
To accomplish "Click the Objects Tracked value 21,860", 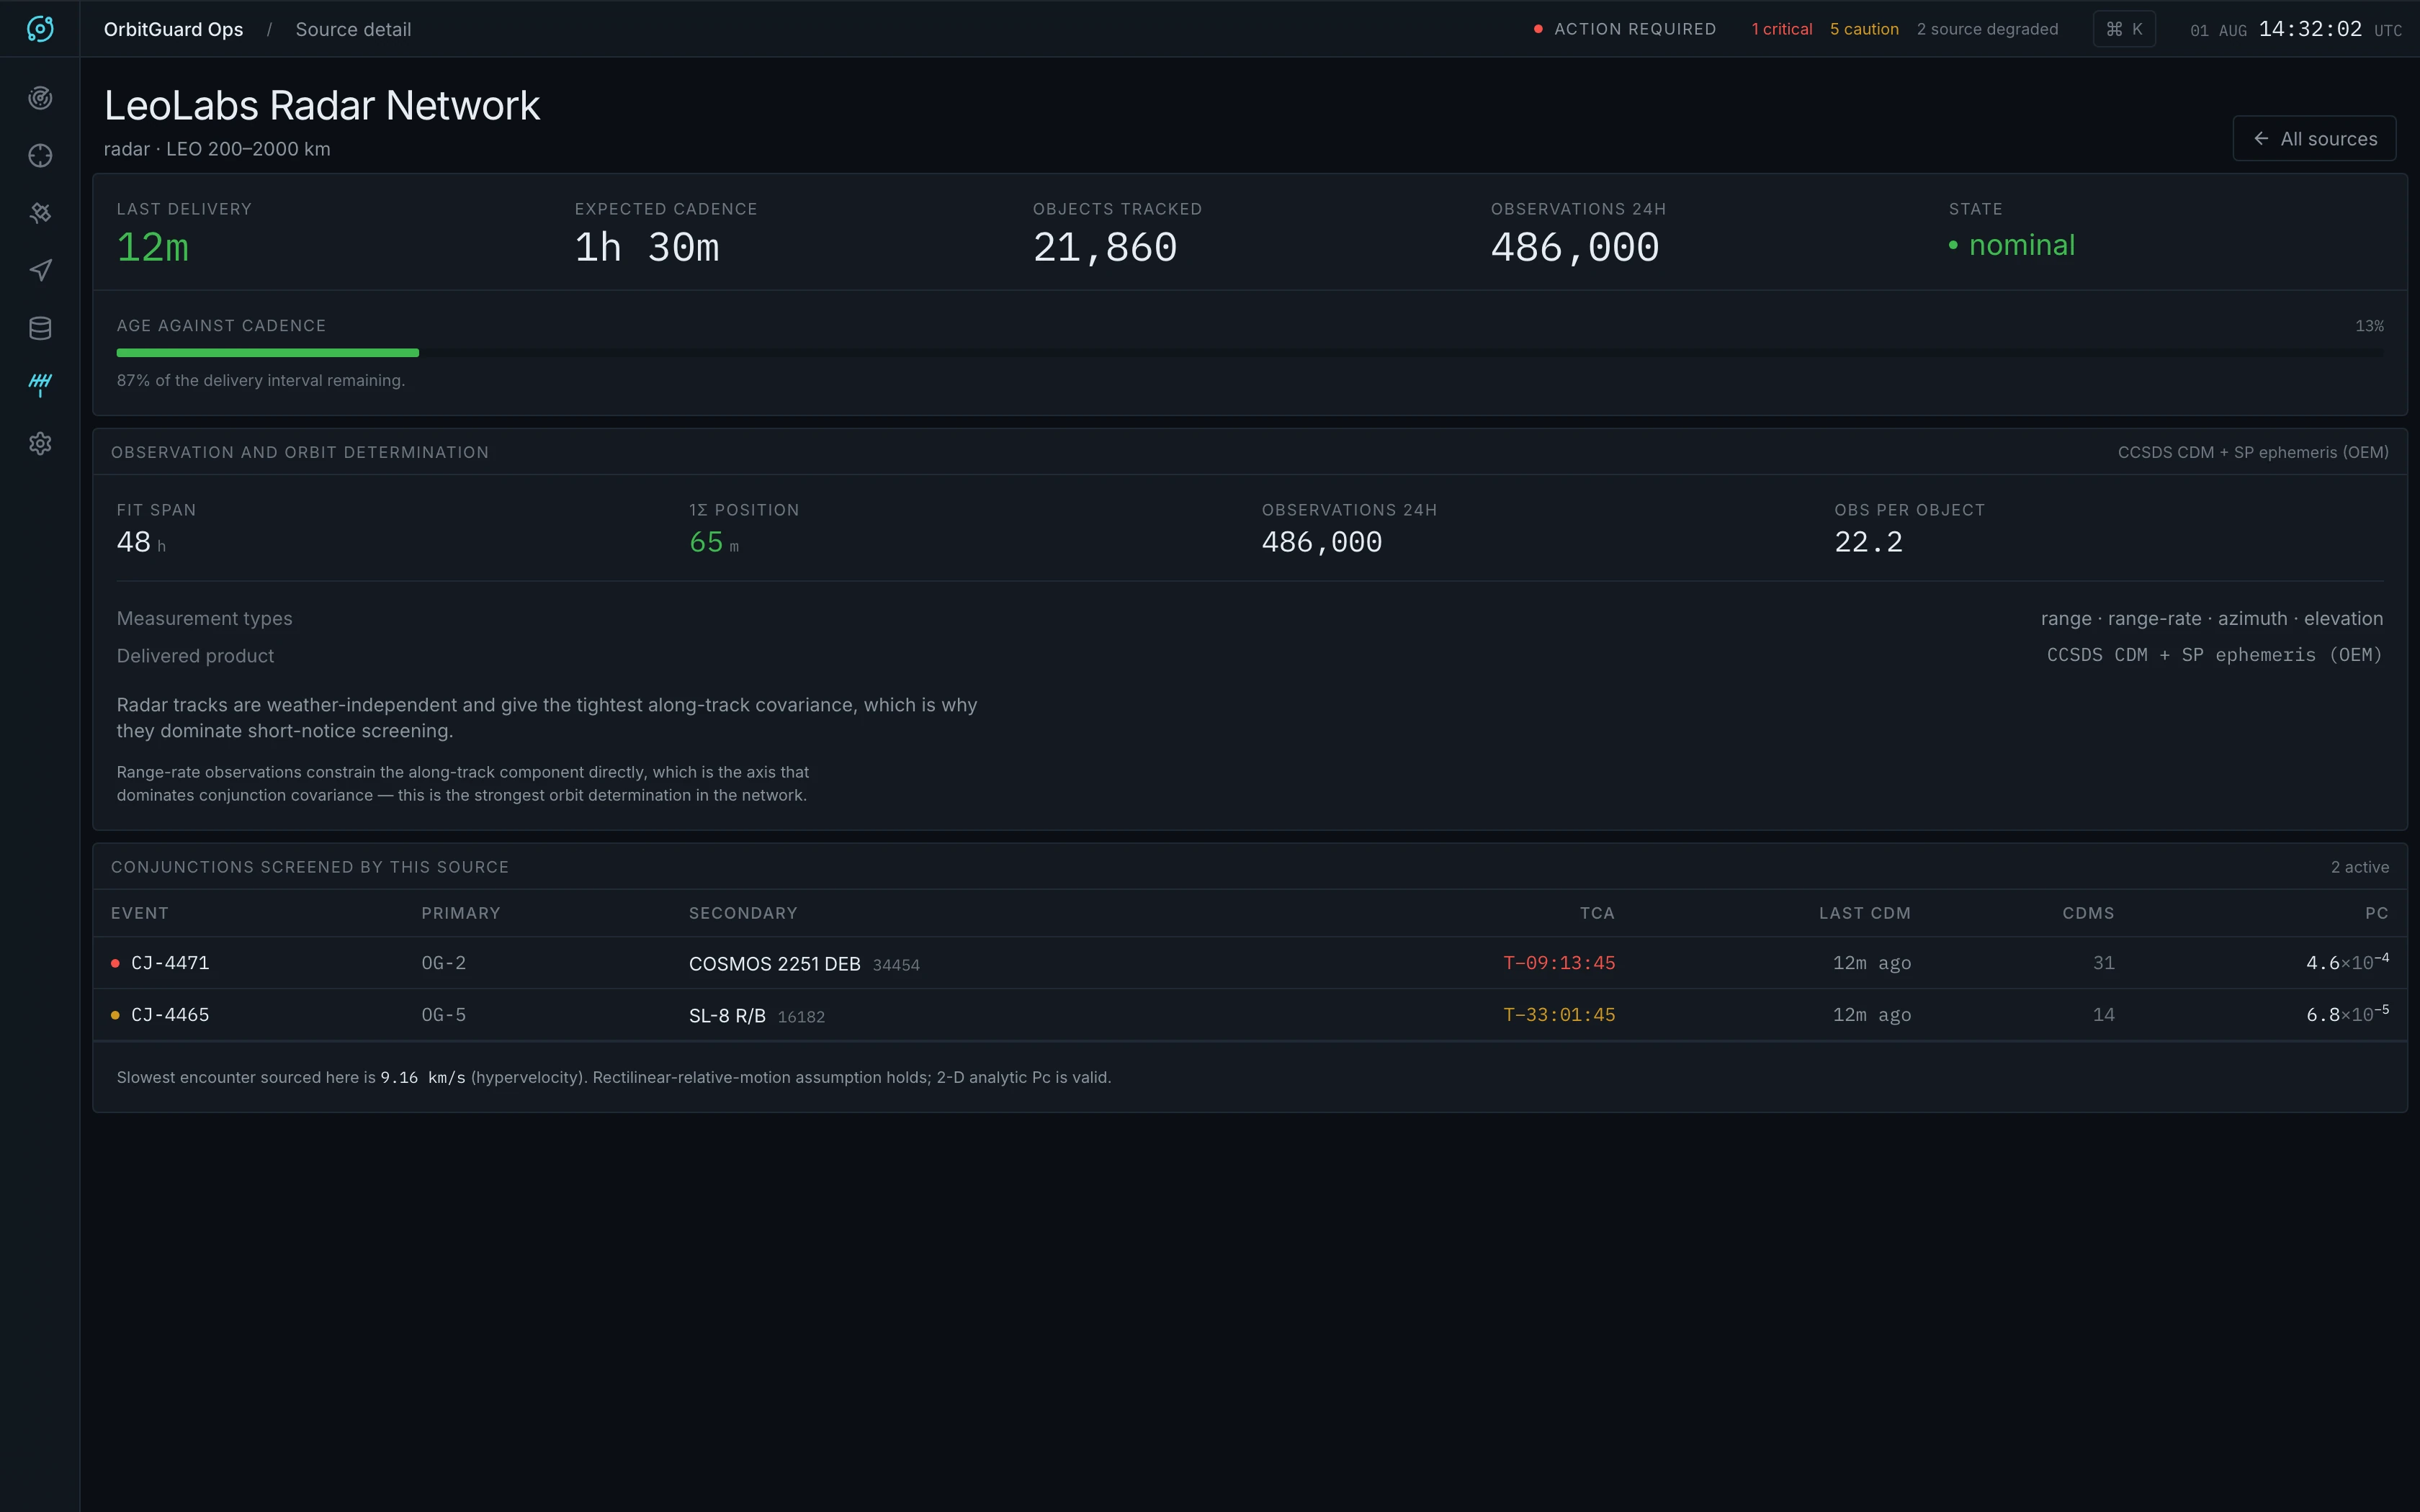I will pyautogui.click(x=1105, y=247).
